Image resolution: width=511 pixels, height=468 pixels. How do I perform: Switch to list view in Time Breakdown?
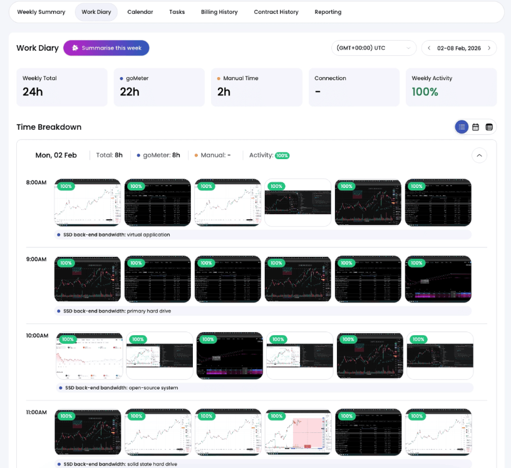[462, 127]
